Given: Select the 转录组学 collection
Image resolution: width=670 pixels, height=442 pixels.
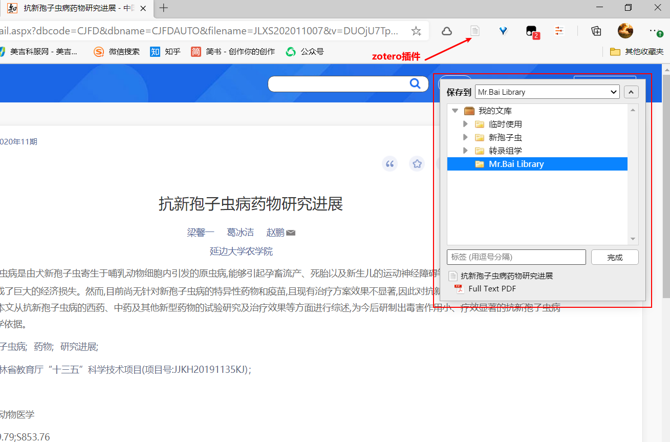Looking at the screenshot, I should [505, 151].
